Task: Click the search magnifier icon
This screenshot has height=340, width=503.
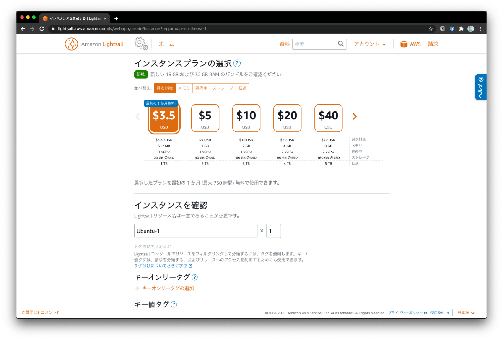Action: (x=341, y=44)
